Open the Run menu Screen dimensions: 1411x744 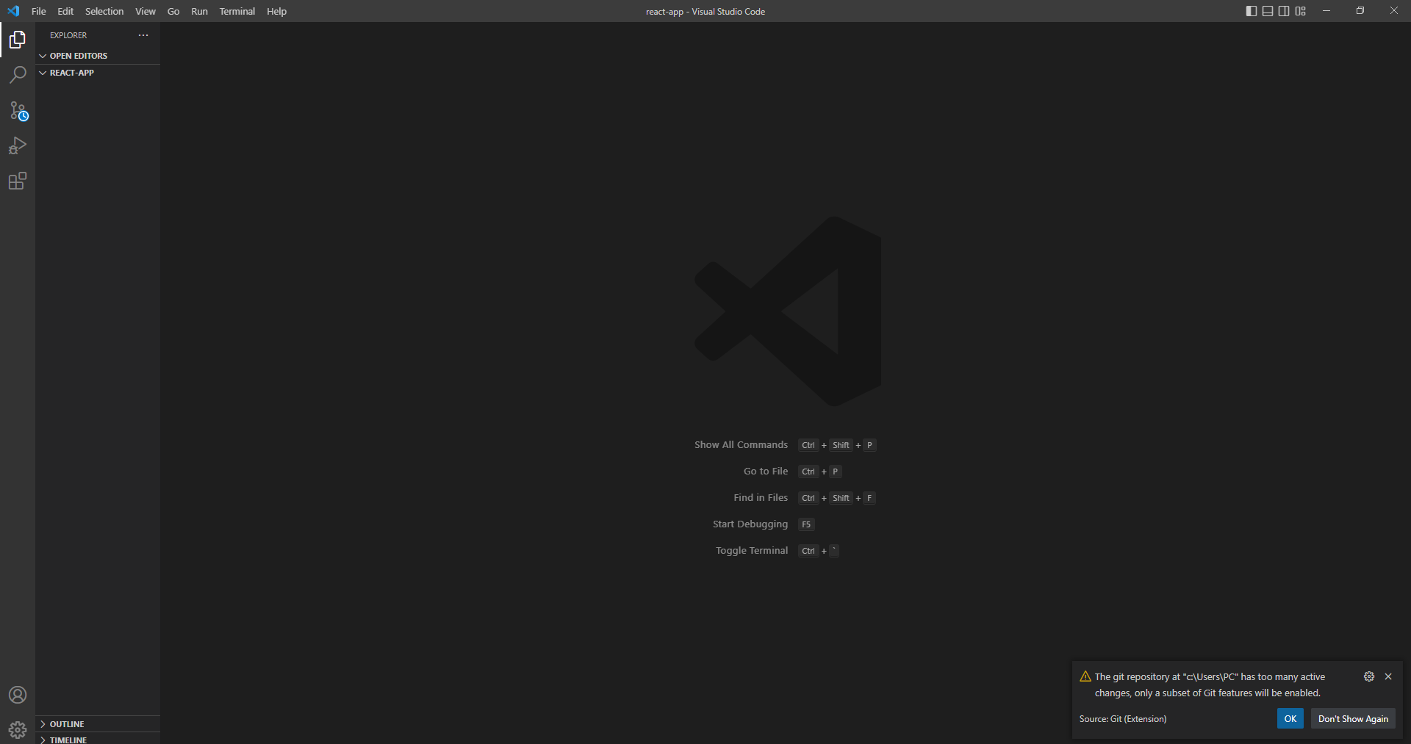tap(199, 11)
